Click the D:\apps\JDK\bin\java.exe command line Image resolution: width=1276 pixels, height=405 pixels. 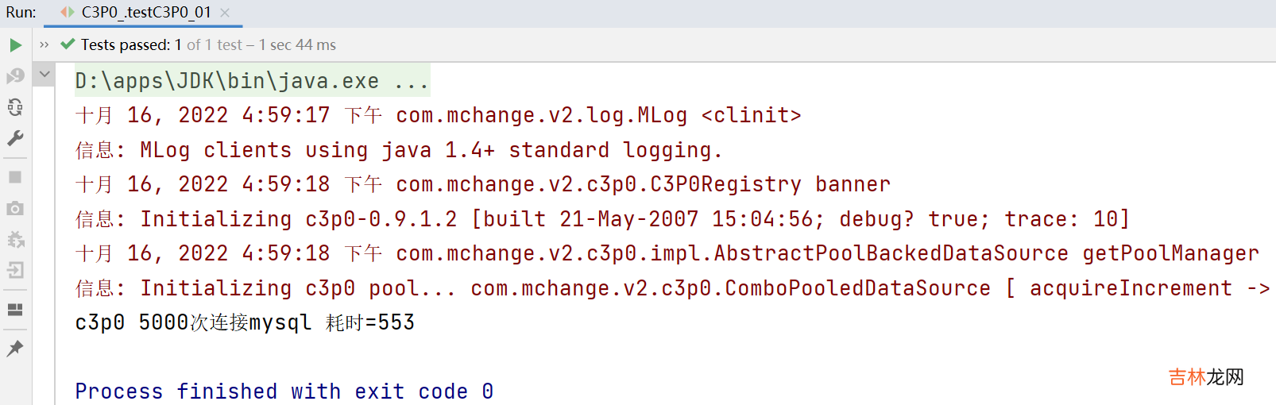pyautogui.click(x=251, y=81)
